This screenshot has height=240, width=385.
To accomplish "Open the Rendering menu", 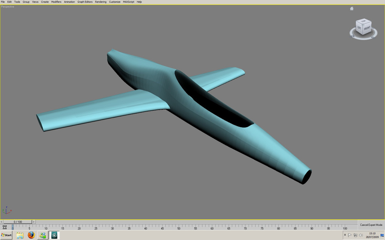I will pyautogui.click(x=100, y=2).
